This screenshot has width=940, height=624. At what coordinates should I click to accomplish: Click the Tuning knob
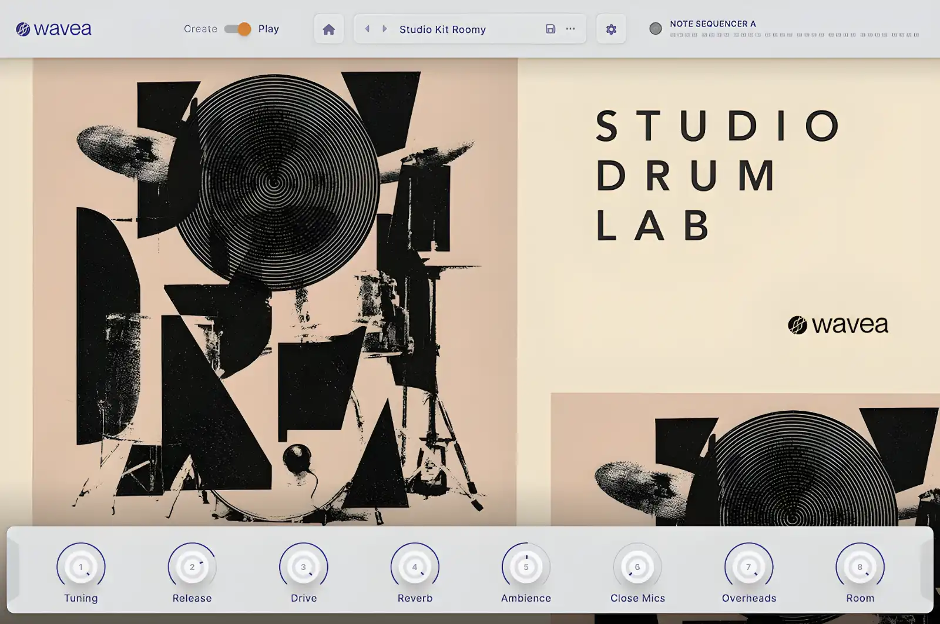click(x=81, y=566)
